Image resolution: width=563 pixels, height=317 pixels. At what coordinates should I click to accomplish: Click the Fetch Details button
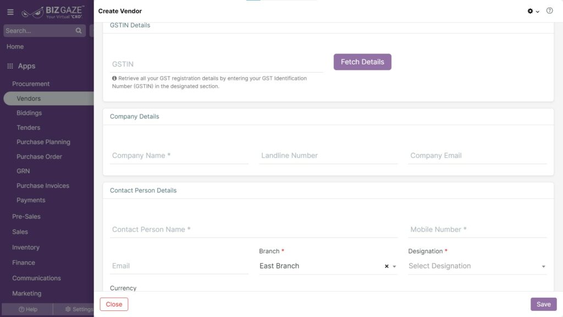[362, 62]
